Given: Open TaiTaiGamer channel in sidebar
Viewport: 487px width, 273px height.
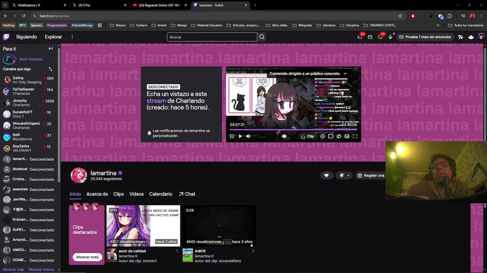Looking at the screenshot, I should (29, 91).
